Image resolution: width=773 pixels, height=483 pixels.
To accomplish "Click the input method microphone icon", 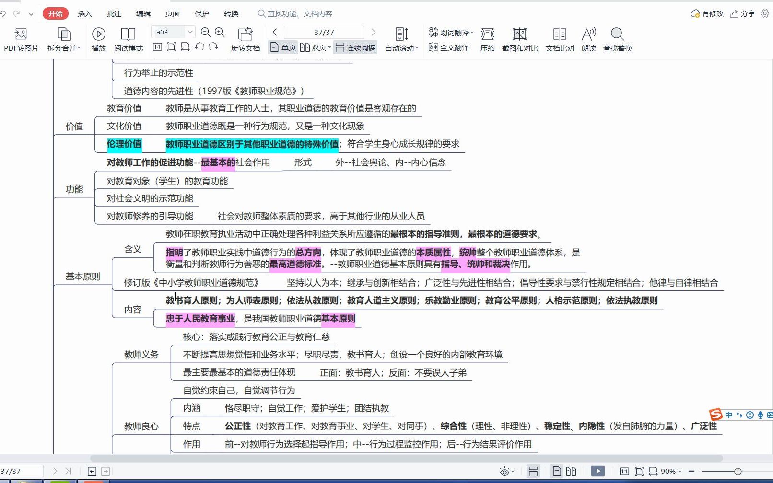I will click(x=760, y=414).
